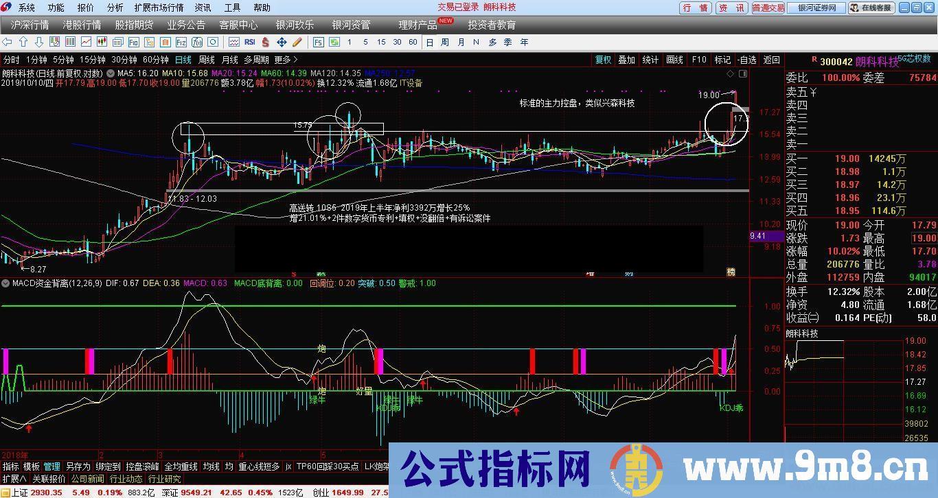This screenshot has width=938, height=498.
Task: Click the blue four-arrow move icon
Action: tap(282, 42)
